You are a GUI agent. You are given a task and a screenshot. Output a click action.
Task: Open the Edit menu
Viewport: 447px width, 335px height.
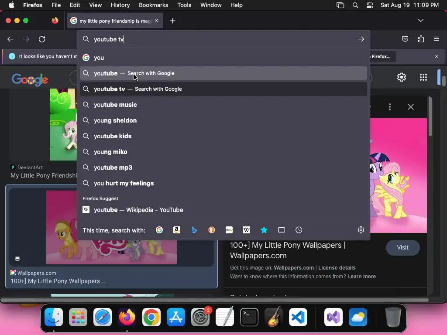75,5
